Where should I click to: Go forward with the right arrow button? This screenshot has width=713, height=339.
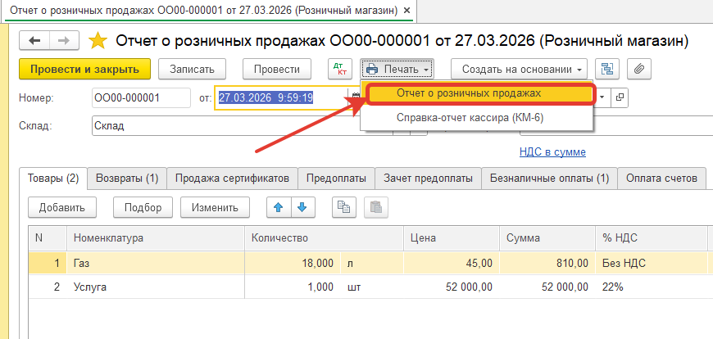64,40
